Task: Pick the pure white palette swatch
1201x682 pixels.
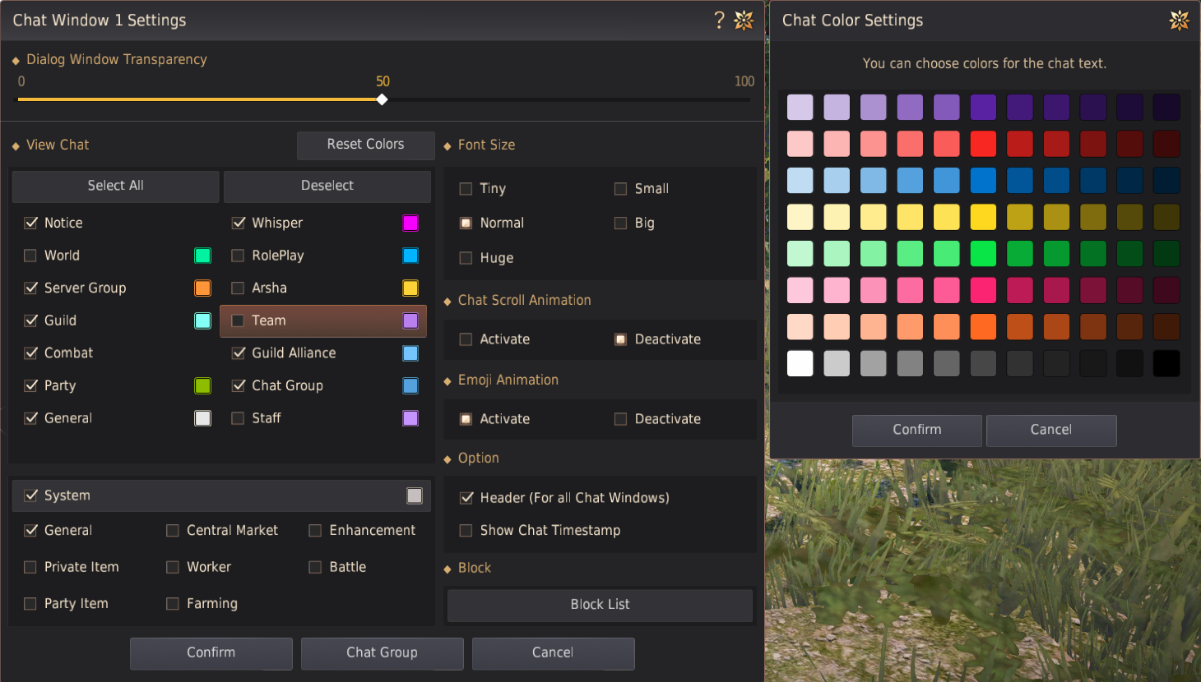Action: click(x=800, y=363)
